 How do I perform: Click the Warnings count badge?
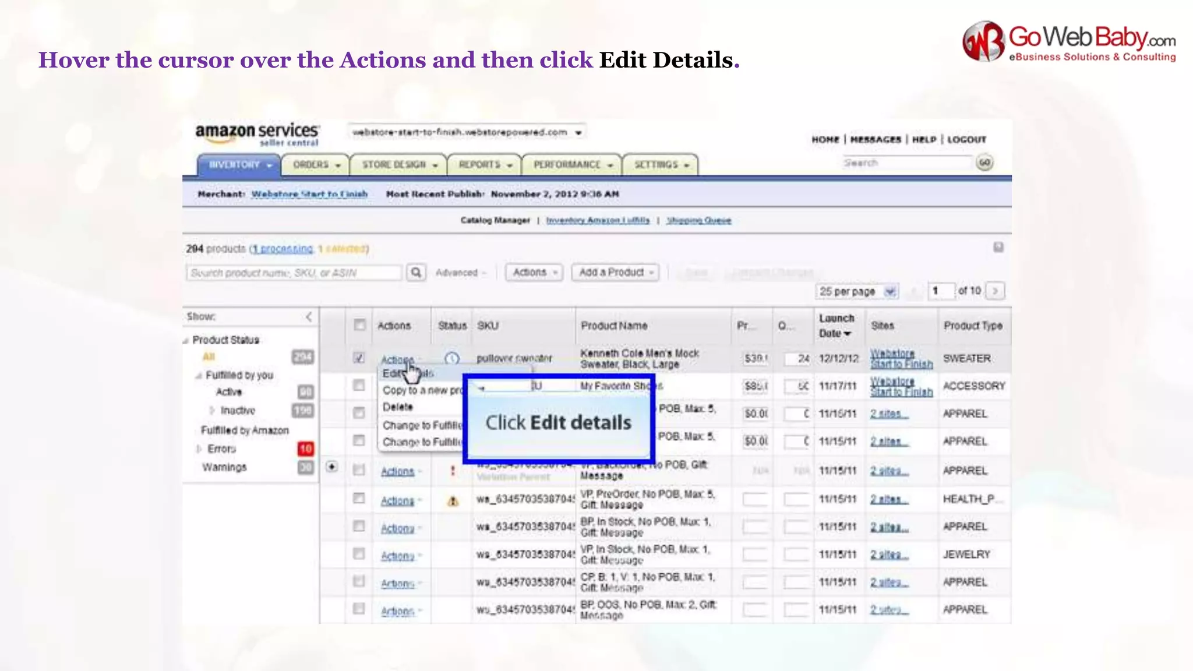pos(306,467)
